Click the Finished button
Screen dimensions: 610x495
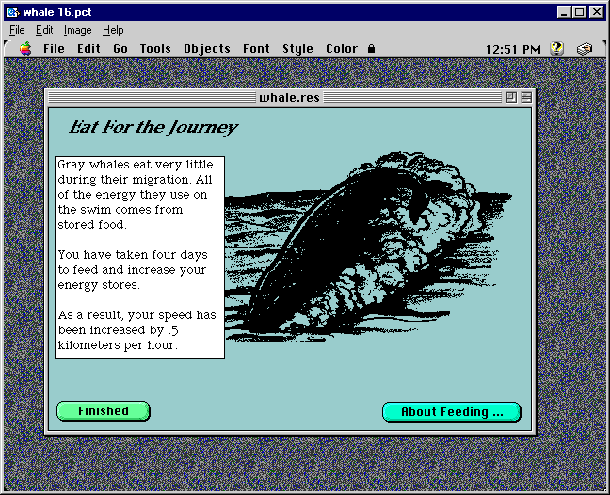104,411
